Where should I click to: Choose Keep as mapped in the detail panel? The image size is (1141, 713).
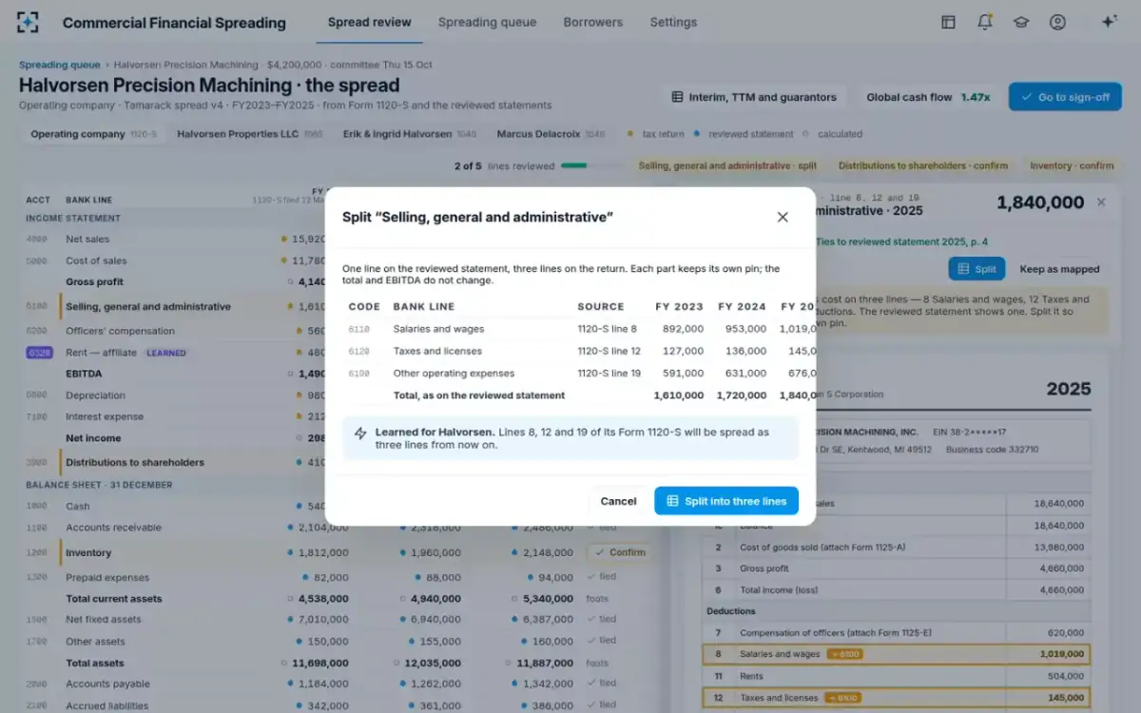(1059, 269)
